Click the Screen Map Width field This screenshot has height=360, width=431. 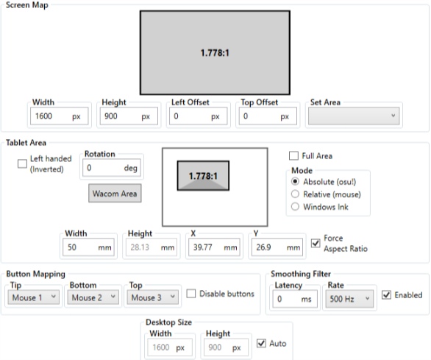(x=60, y=116)
